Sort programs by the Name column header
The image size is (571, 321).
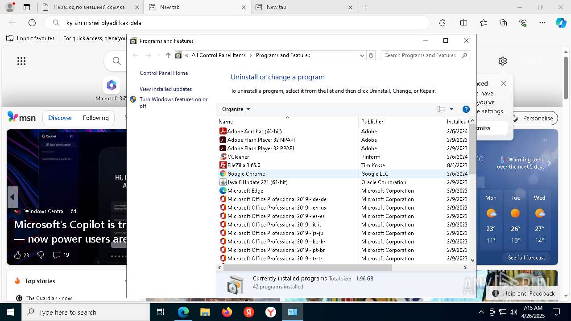(x=287, y=121)
